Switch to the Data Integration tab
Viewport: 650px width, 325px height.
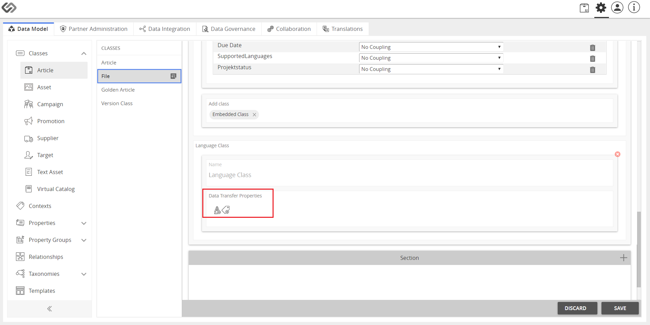click(x=165, y=29)
